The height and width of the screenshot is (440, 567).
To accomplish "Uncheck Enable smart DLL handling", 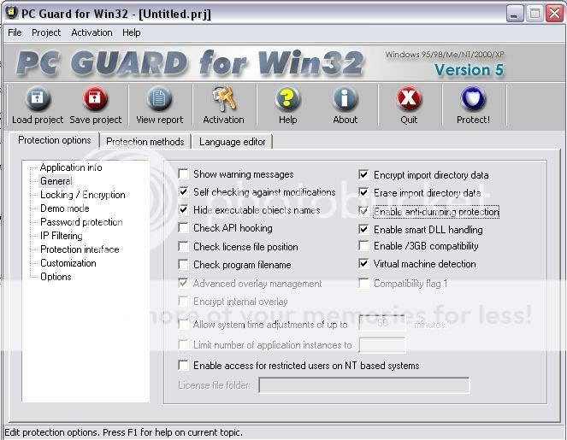I will 363,229.
